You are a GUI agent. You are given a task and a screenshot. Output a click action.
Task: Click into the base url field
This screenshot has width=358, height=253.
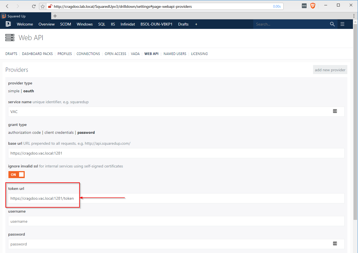click(176, 153)
